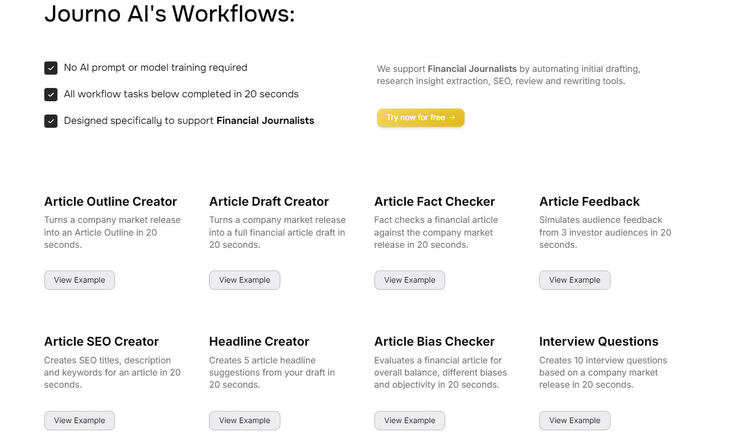Image resolution: width=740 pixels, height=448 pixels.
Task: Show the Article Bias Checker example
Action: tap(409, 420)
